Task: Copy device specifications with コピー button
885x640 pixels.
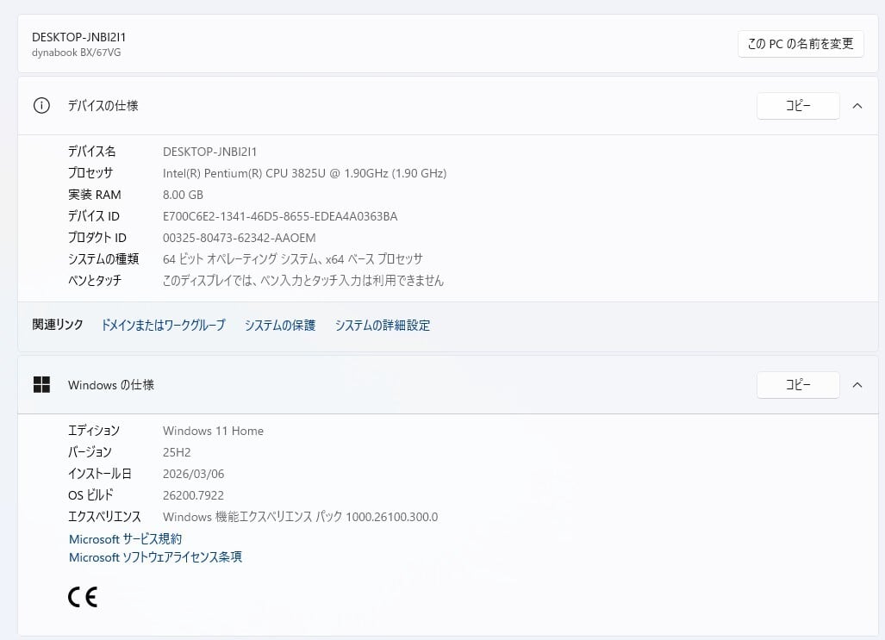Action: point(798,106)
